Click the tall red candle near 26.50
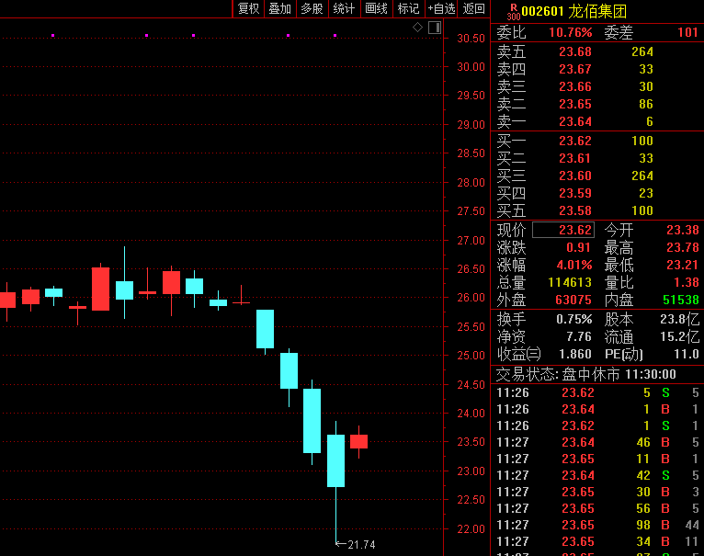704x556 pixels. point(100,289)
